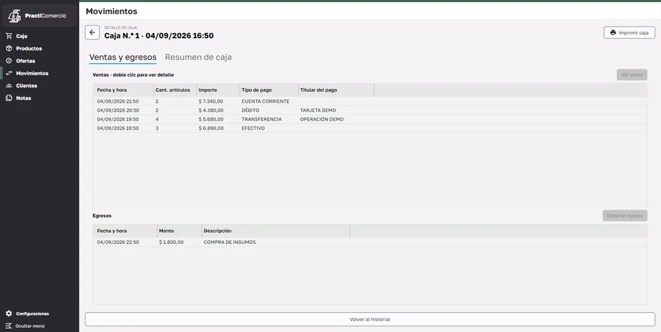Click the Importe column header
Image resolution: width=661 pixels, height=332 pixels.
tap(218, 90)
